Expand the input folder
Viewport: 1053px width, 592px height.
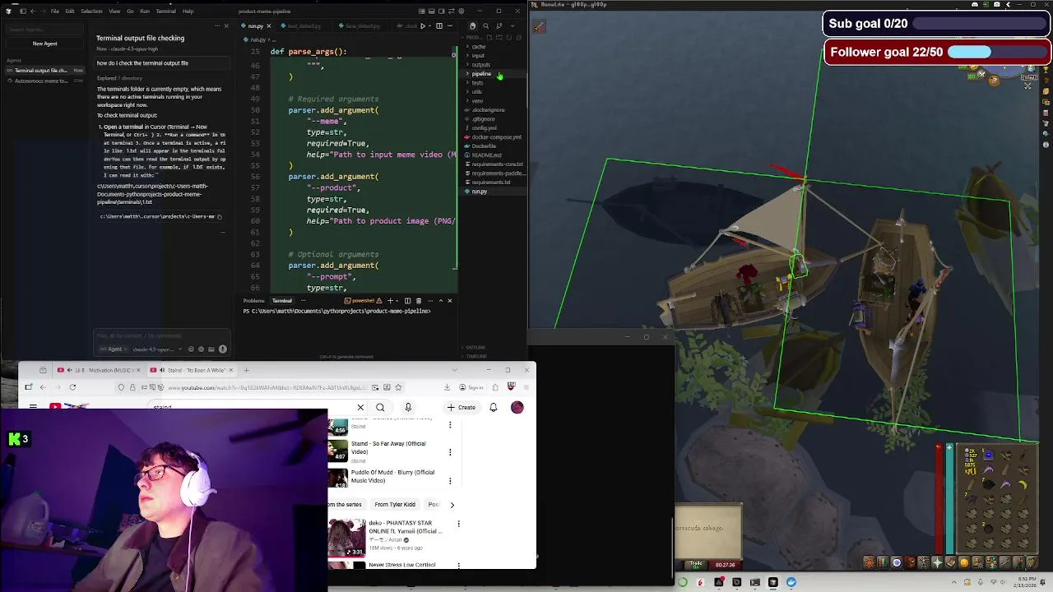click(478, 56)
